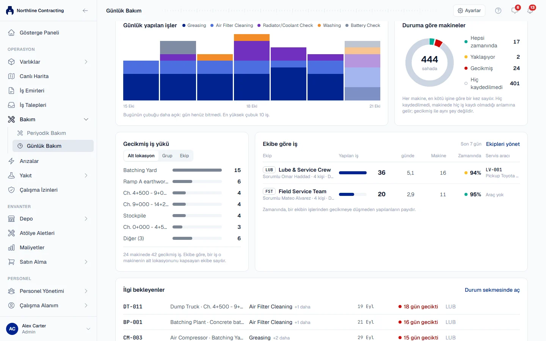Expand the Satın Alma submenu chevron
This screenshot has width=546, height=341.
(x=86, y=262)
